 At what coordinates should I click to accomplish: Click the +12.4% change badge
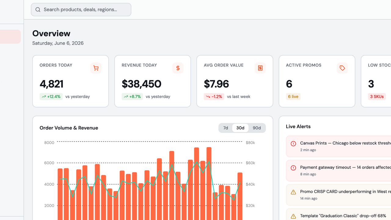point(51,97)
